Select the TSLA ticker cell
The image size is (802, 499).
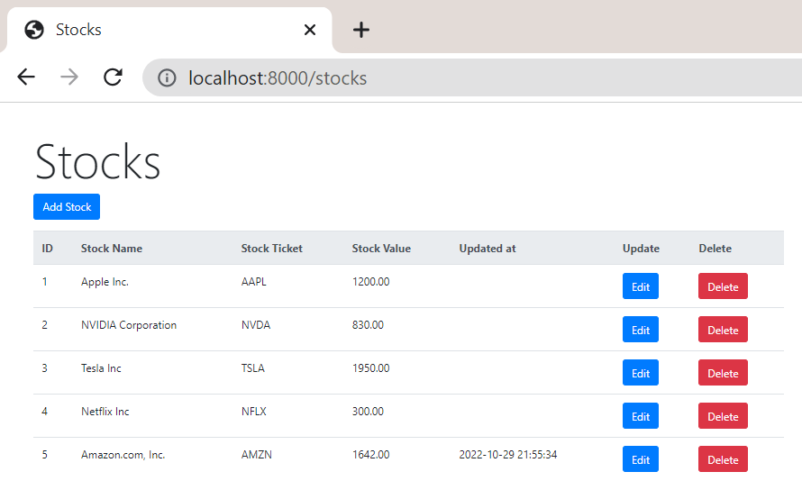pos(252,368)
